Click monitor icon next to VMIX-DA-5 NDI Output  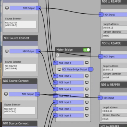coord(6,94)
